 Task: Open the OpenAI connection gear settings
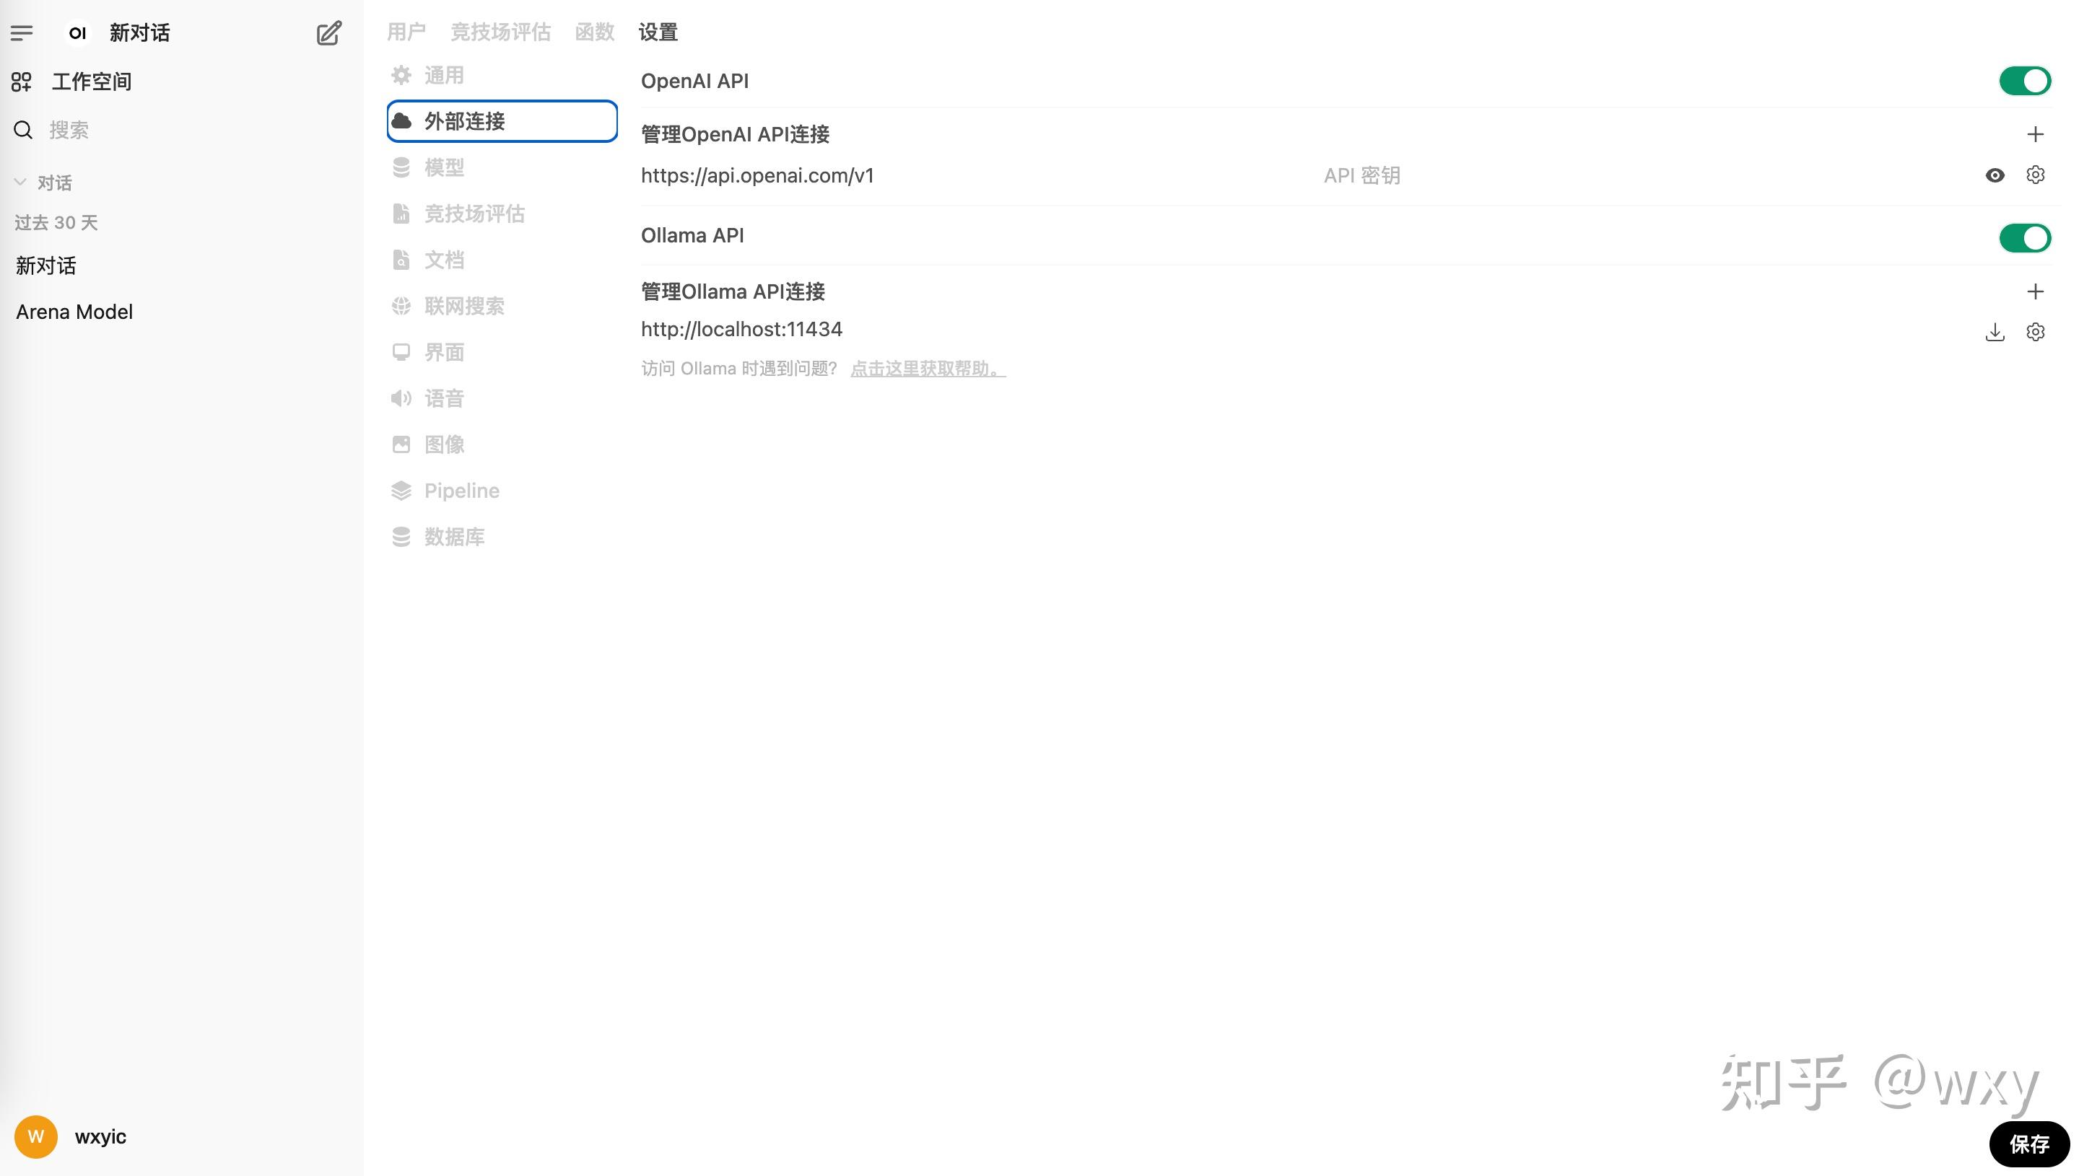pyautogui.click(x=2034, y=175)
